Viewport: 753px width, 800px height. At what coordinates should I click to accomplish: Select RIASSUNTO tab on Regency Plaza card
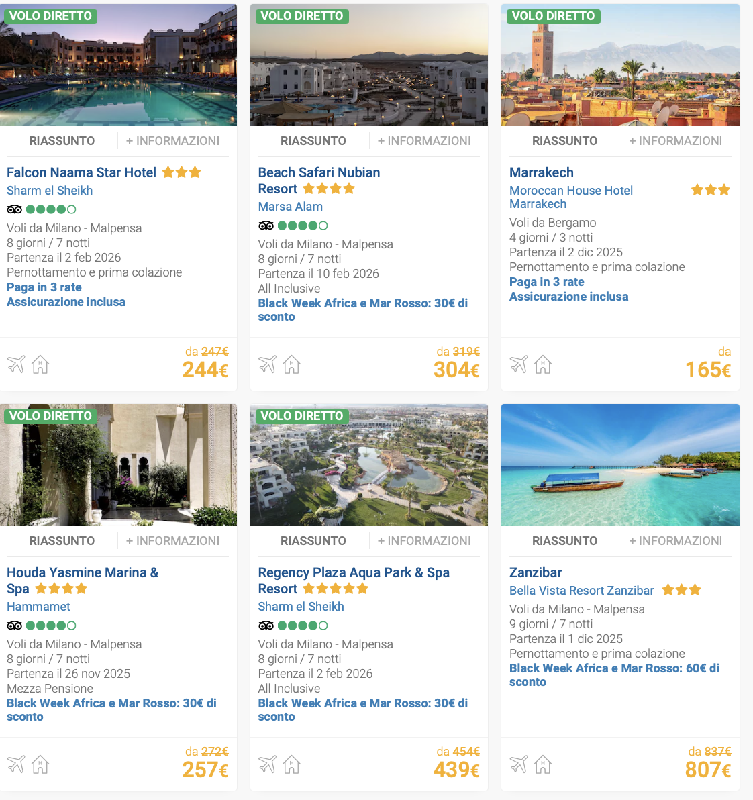(313, 540)
